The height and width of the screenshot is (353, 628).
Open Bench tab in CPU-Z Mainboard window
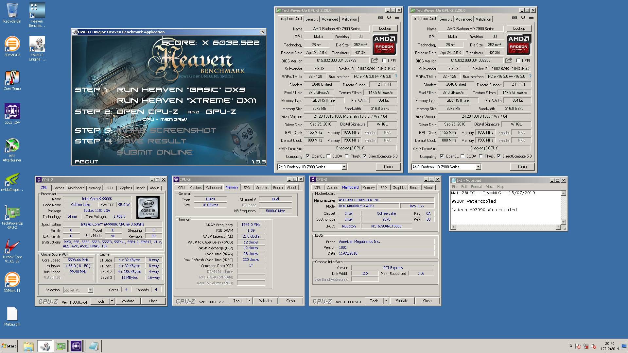point(414,188)
